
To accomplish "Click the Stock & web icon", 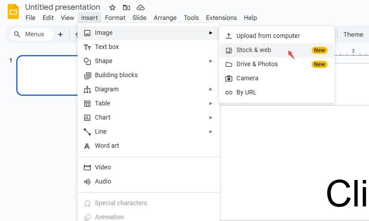I will coord(229,50).
